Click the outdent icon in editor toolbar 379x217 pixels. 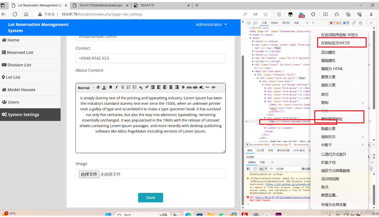coord(153,87)
